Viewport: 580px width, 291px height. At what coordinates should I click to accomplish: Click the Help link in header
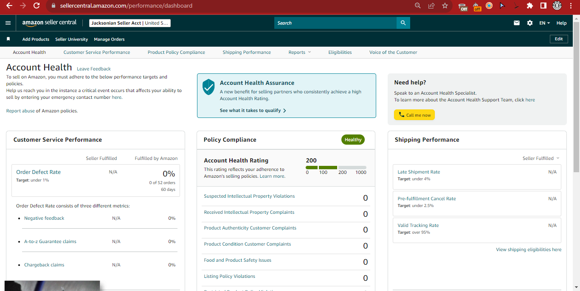[561, 23]
